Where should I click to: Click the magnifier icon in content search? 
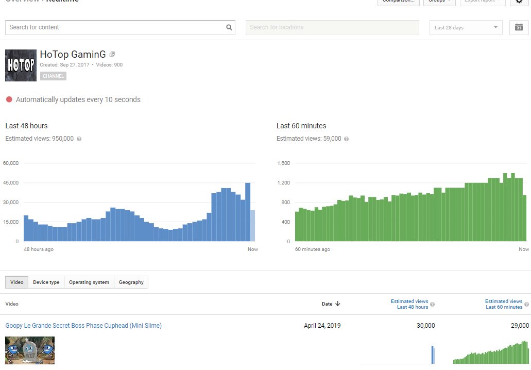tap(229, 27)
